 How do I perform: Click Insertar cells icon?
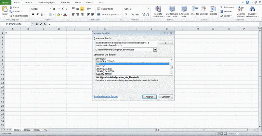195,9
